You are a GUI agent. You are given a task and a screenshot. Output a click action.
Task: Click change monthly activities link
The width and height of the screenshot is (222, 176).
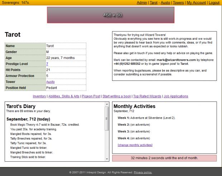click(x=135, y=145)
